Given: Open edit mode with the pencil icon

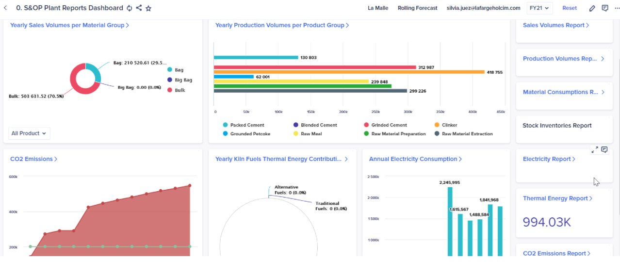Looking at the screenshot, I should pyautogui.click(x=592, y=8).
